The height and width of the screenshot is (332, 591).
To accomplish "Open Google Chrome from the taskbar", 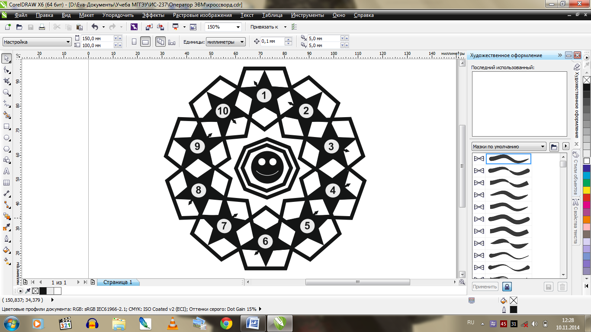I will pos(226,323).
